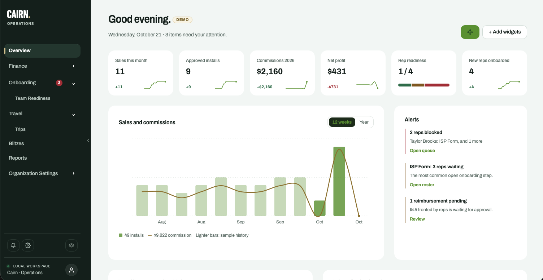Image resolution: width=543 pixels, height=280 pixels.
Task: Select the Travel menu item
Action: pos(16,114)
